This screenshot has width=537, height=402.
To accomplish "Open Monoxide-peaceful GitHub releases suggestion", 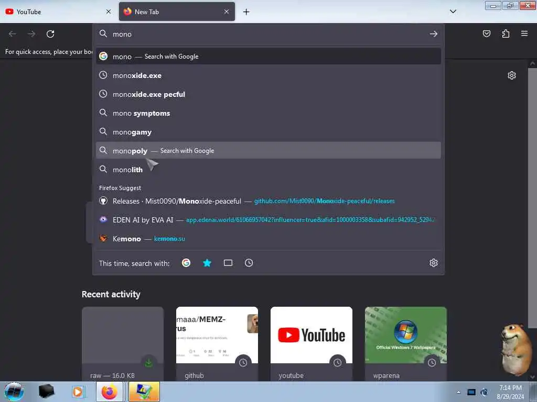I will [268, 201].
